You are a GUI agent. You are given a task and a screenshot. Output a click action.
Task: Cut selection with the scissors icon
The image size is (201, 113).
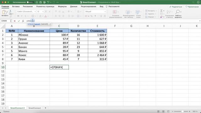(x=10, y=11)
